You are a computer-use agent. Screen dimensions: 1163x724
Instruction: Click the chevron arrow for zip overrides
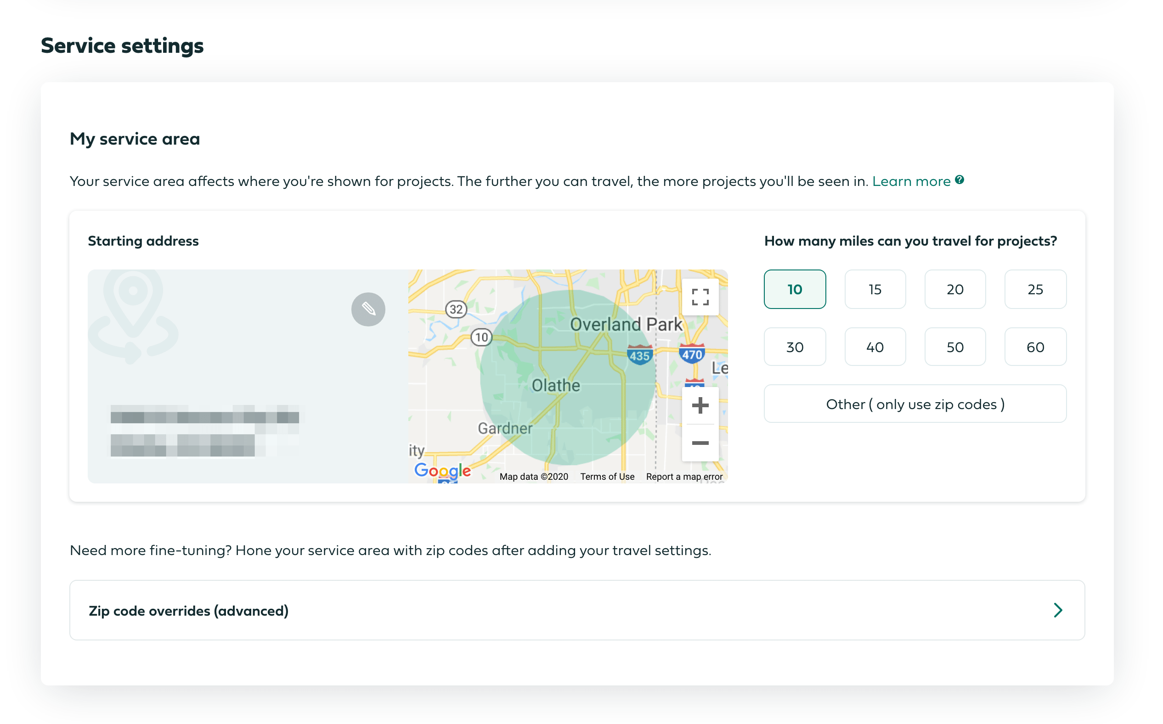pos(1058,610)
